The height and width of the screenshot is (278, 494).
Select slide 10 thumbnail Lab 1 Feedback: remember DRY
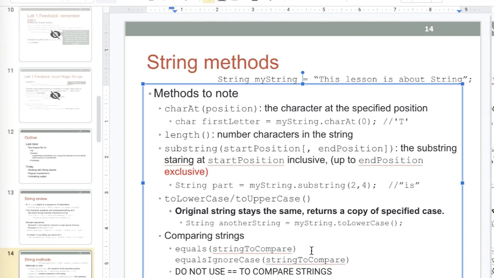click(56, 34)
